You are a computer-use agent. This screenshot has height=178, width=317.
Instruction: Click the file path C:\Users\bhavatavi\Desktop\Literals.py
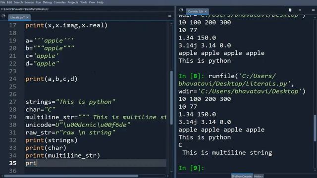(x=25, y=9)
